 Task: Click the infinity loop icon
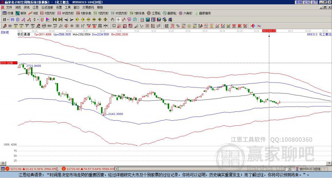[259, 26]
